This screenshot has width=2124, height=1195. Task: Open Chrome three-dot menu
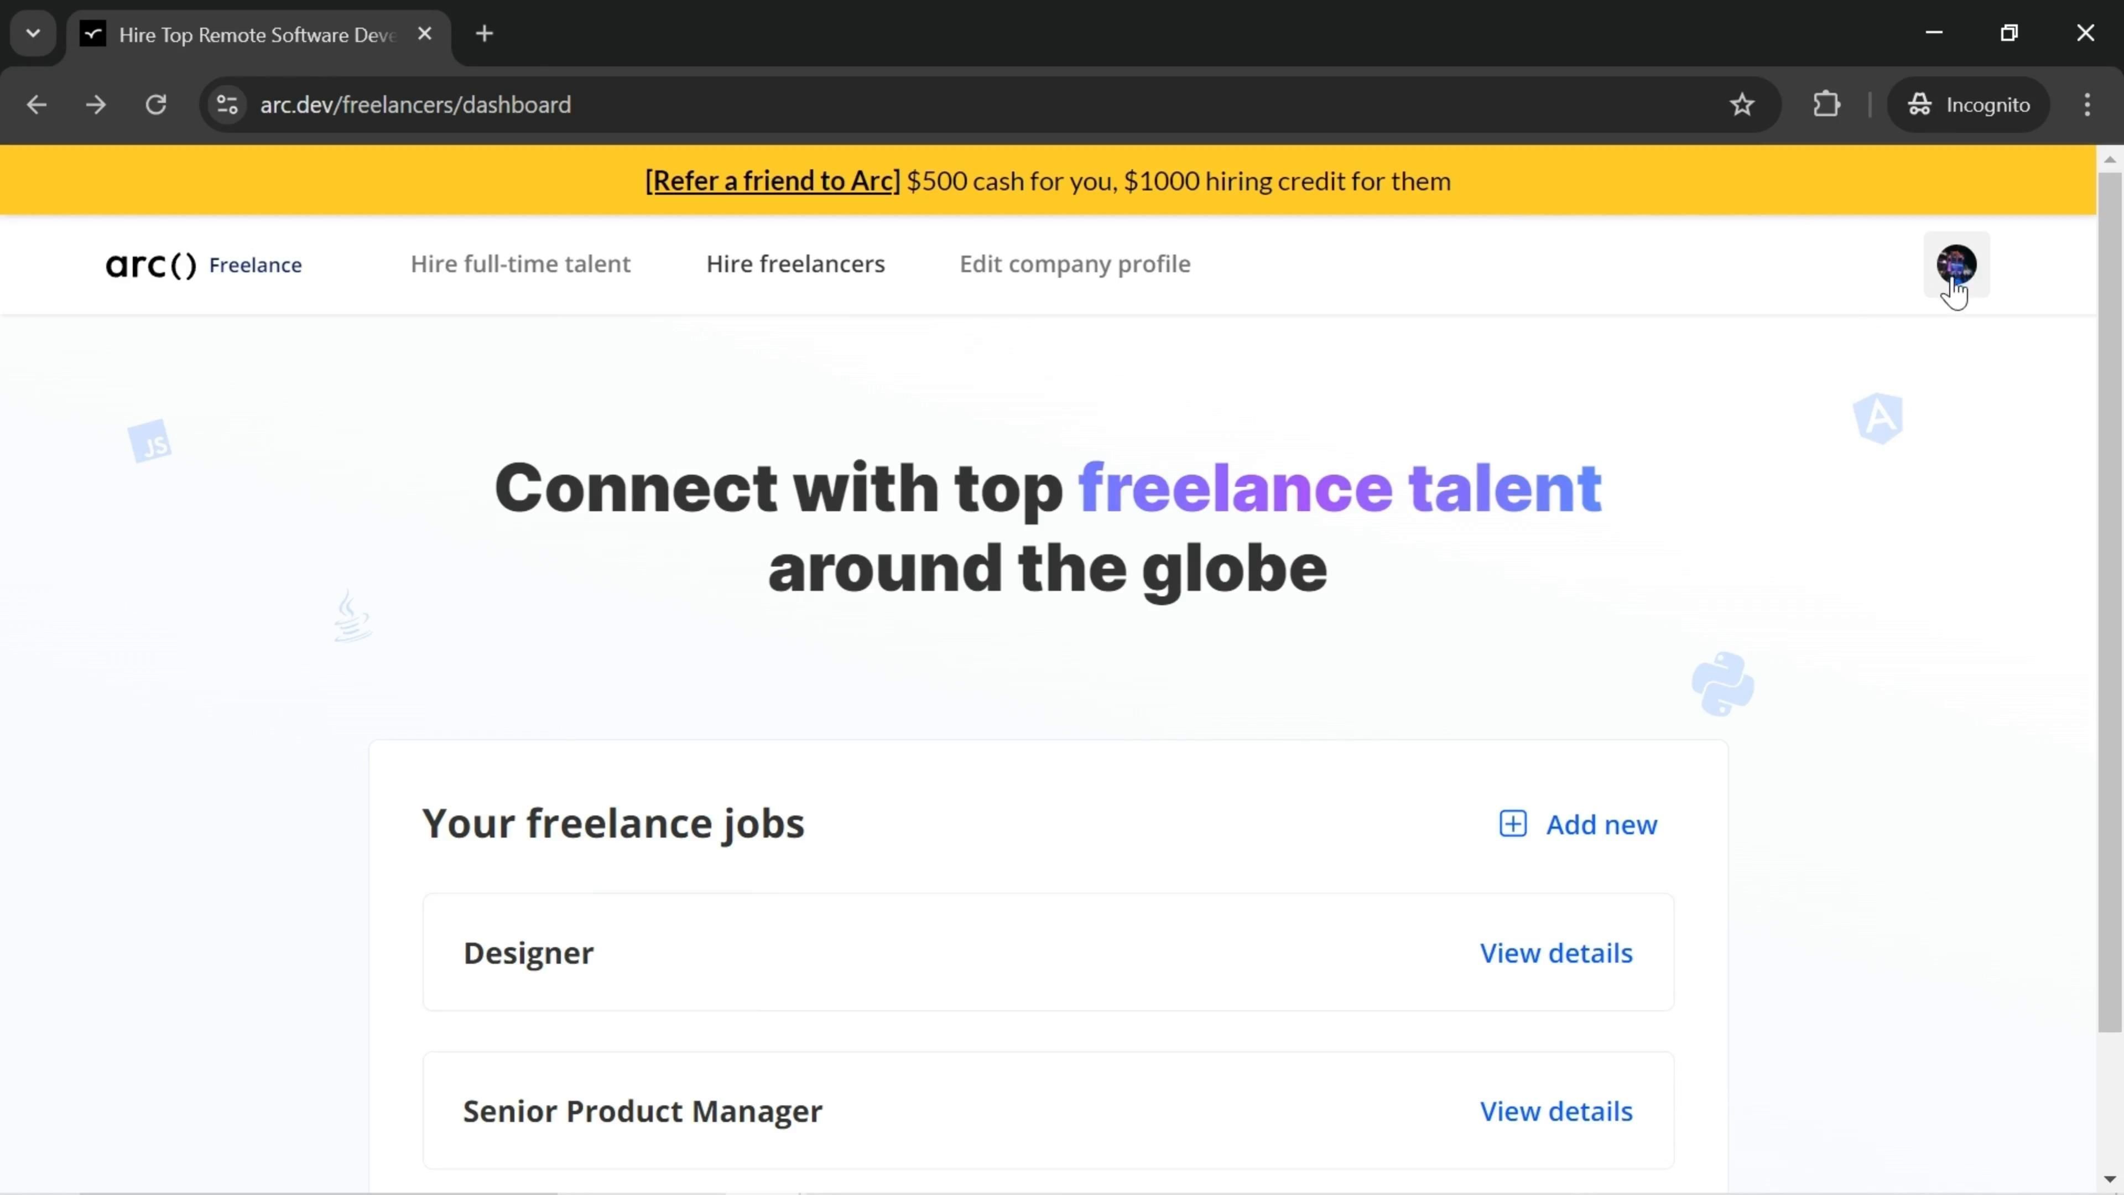2087,105
